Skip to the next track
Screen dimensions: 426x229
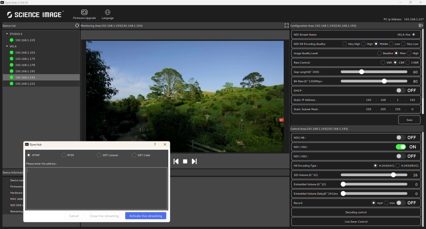click(194, 161)
